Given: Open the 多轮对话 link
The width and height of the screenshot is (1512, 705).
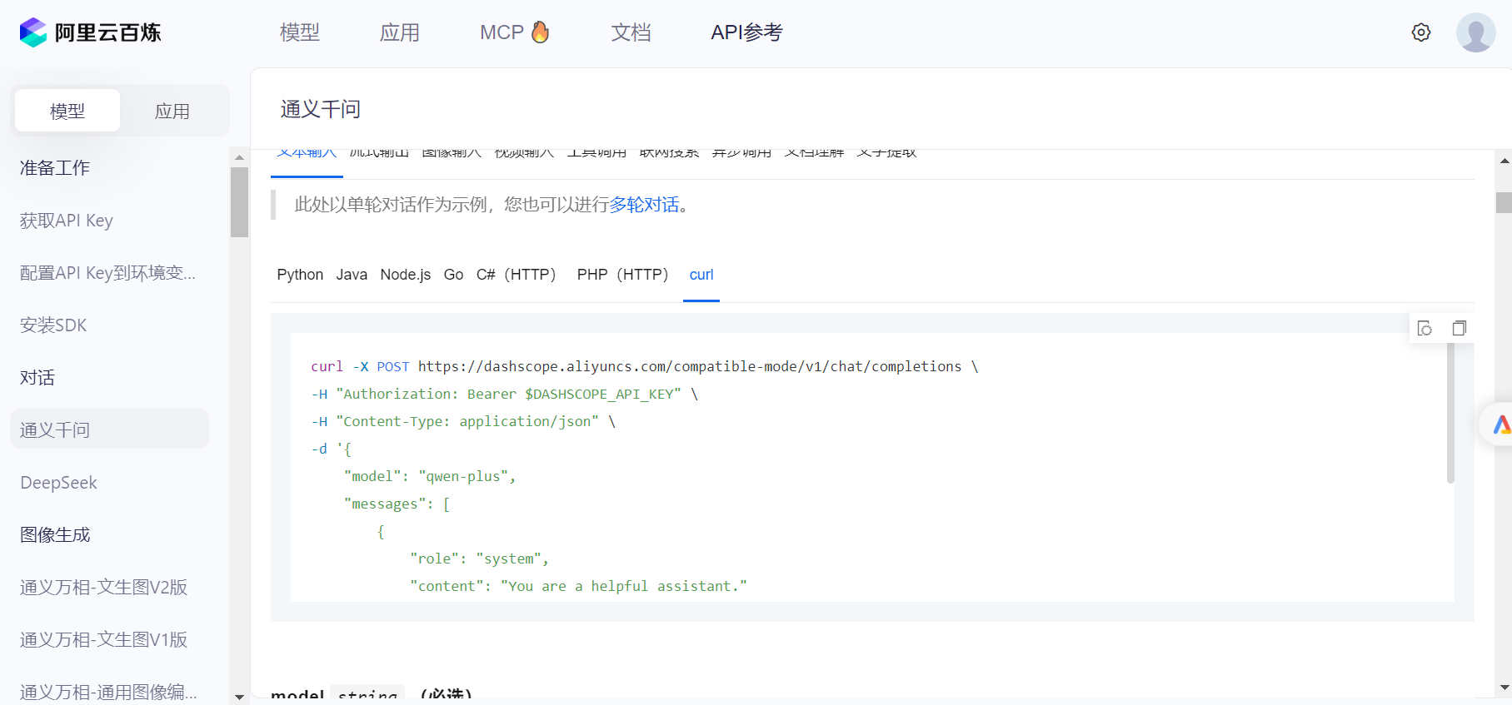Looking at the screenshot, I should point(644,204).
